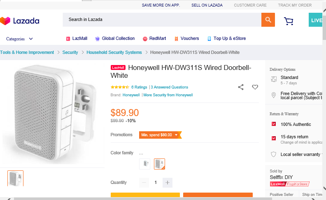The width and height of the screenshot is (326, 200).
Task: Expand the Categories dropdown
Action: pos(19,39)
